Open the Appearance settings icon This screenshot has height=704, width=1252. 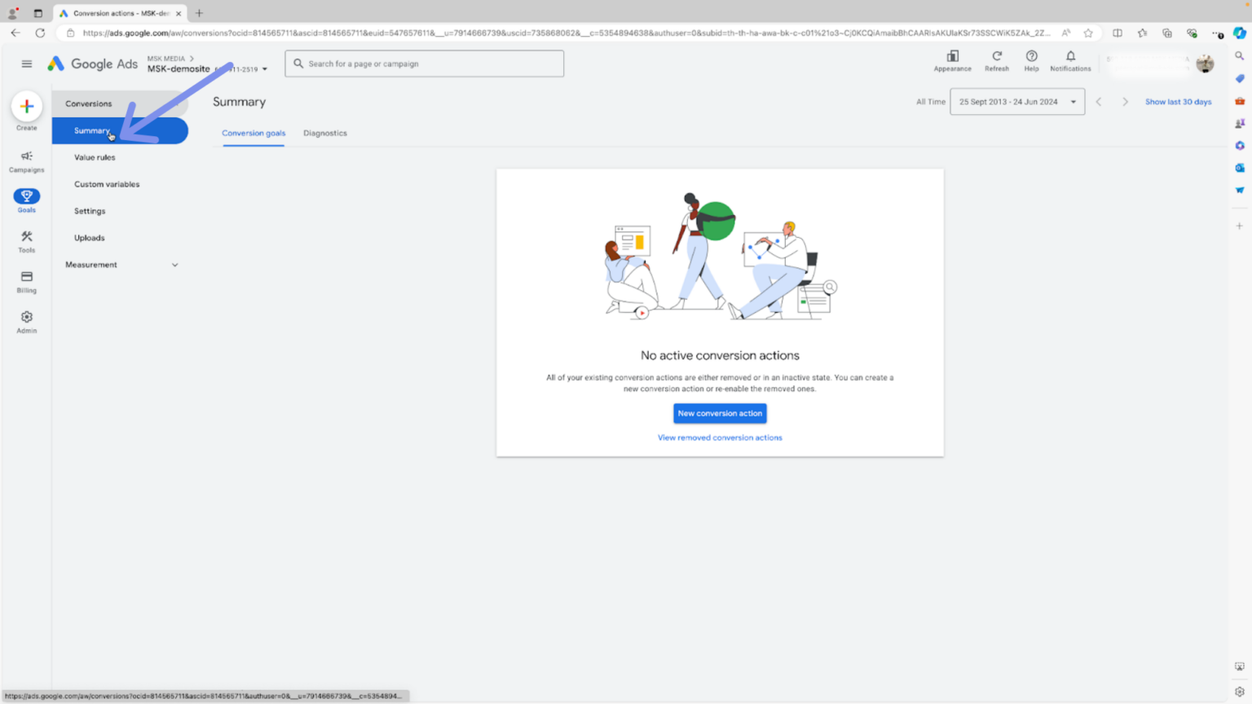951,58
